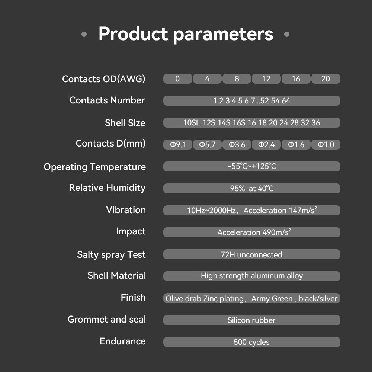Select the Silicon rubber value bar
Viewport: 372px width, 372px height.
point(251,320)
